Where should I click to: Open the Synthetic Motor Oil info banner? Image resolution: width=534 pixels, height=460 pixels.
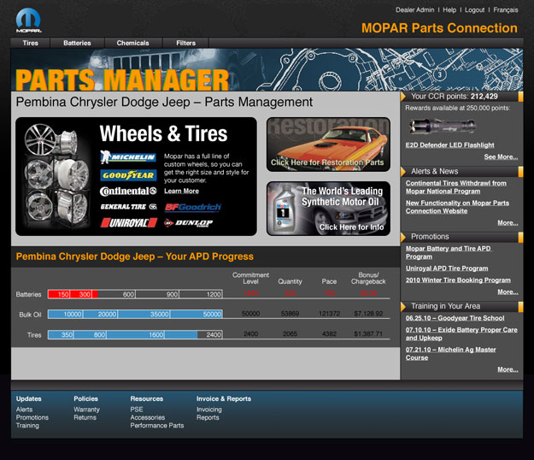pyautogui.click(x=328, y=209)
